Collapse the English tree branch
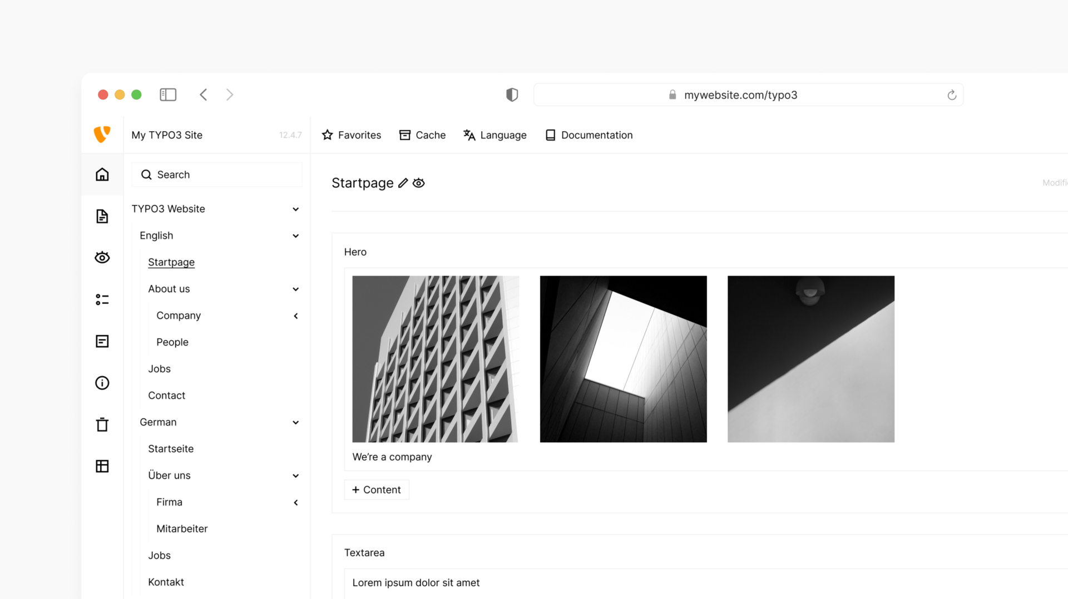1068x599 pixels. [296, 236]
